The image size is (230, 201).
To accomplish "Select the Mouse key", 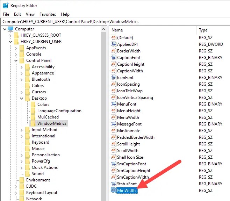I will 38,149.
